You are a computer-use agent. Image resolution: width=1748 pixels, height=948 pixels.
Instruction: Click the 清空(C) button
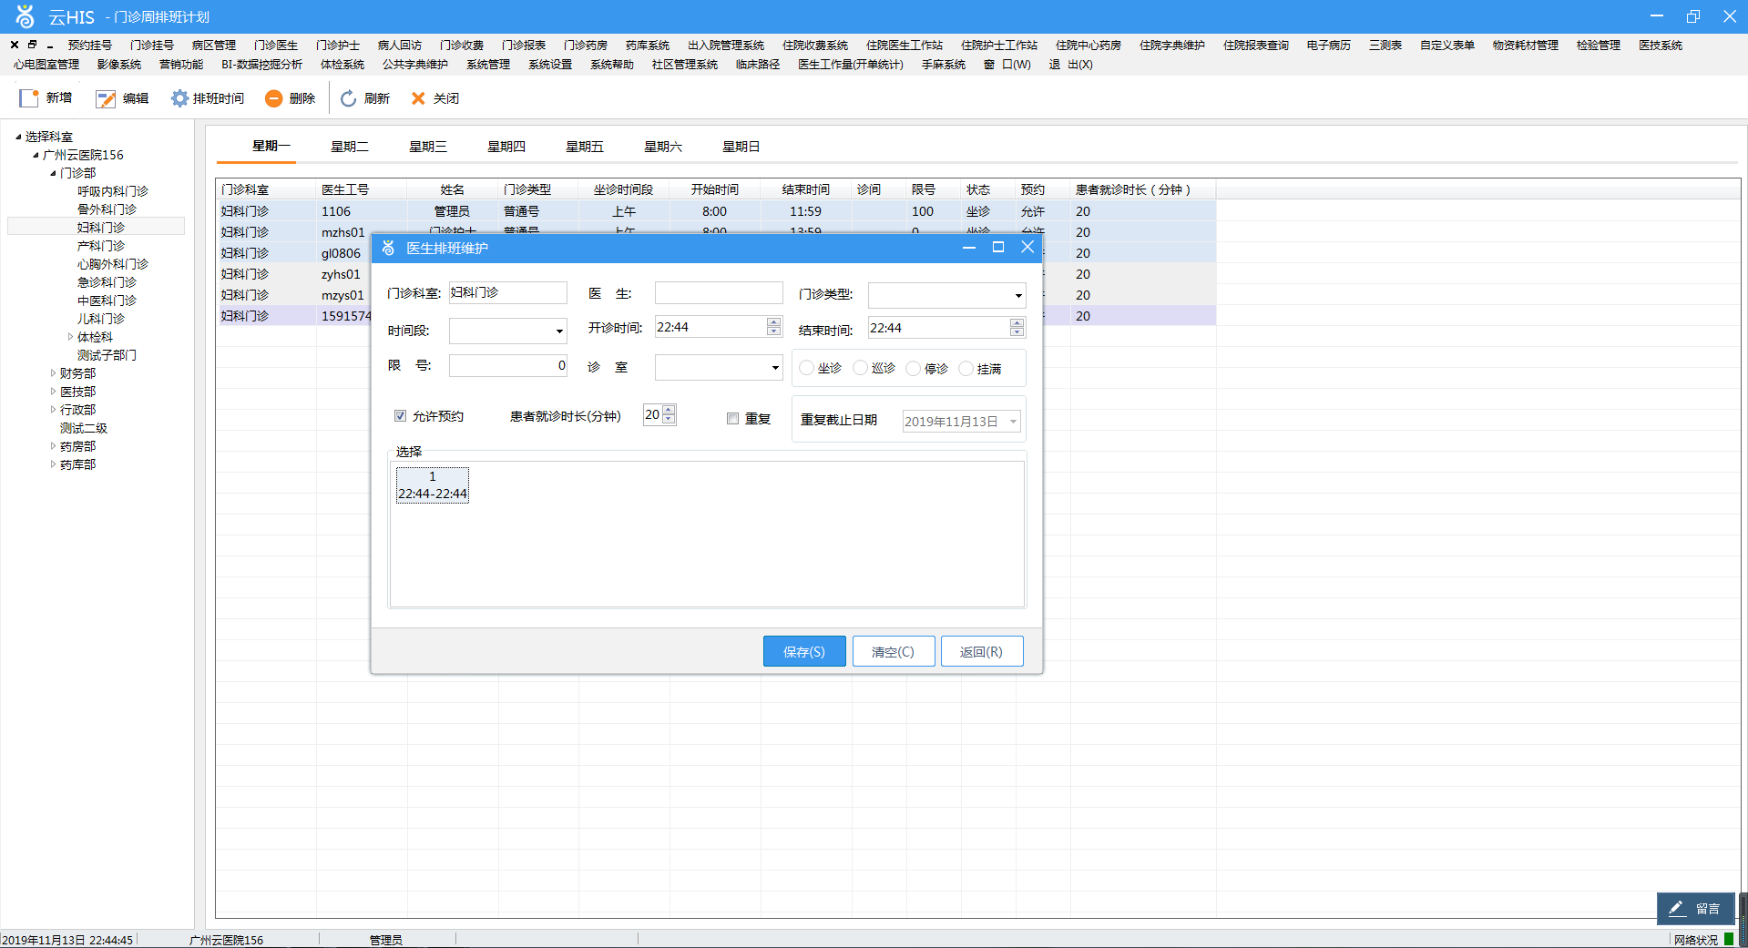[893, 651]
